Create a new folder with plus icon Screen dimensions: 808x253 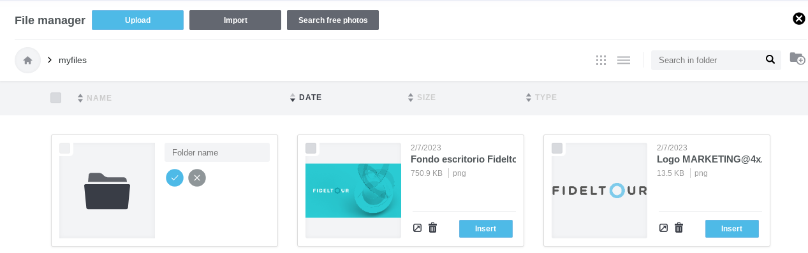[x=797, y=59]
